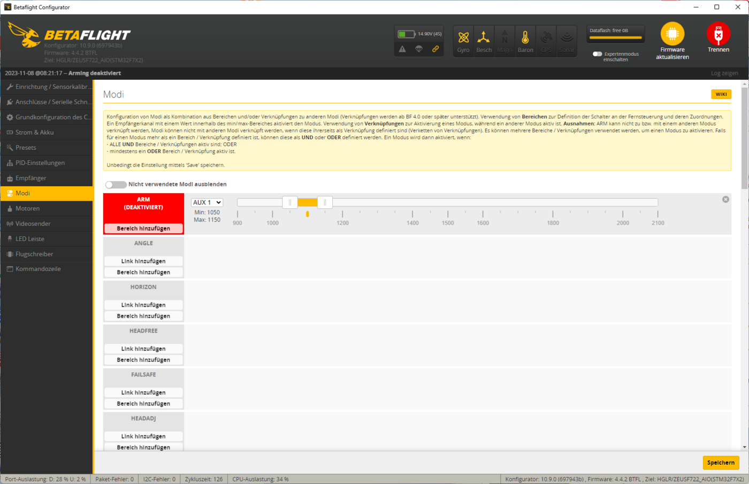749x484 pixels.
Task: Click the Trennen disconnect icon
Action: (x=718, y=34)
